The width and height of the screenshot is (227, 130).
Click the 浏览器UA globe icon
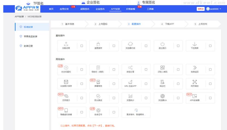pyautogui.click(x=162, y=96)
